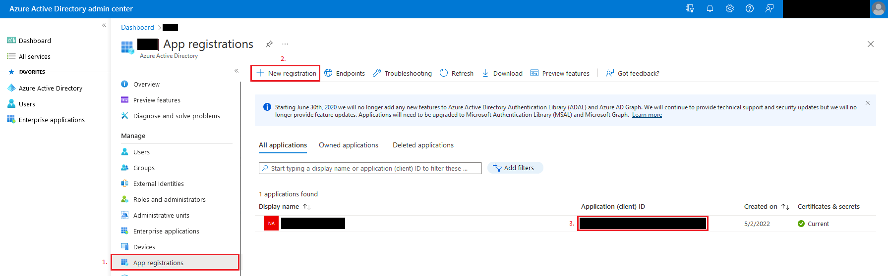This screenshot has width=888, height=276.
Task: Collapse the left portal navigation sidebar
Action: coord(104,25)
